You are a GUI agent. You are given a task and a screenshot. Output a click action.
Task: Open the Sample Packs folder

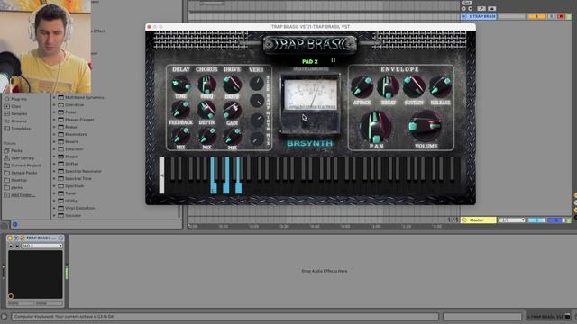pyautogui.click(x=21, y=173)
